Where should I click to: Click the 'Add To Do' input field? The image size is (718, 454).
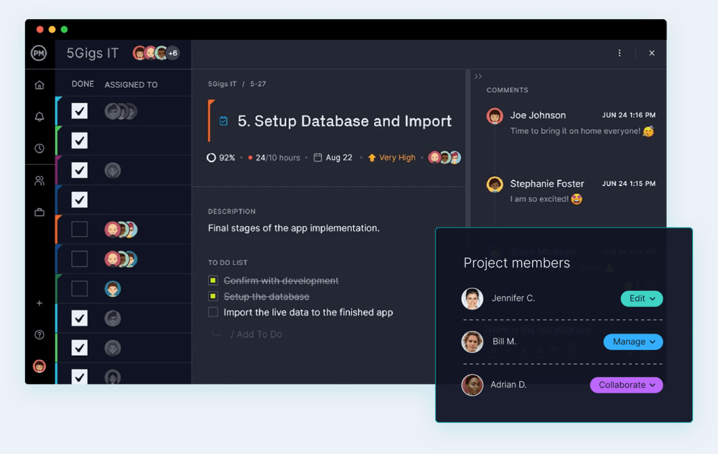pos(259,335)
